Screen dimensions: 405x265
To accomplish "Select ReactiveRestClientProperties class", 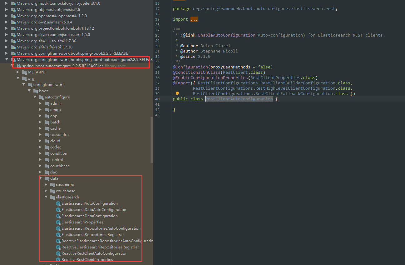I will click(87, 260).
